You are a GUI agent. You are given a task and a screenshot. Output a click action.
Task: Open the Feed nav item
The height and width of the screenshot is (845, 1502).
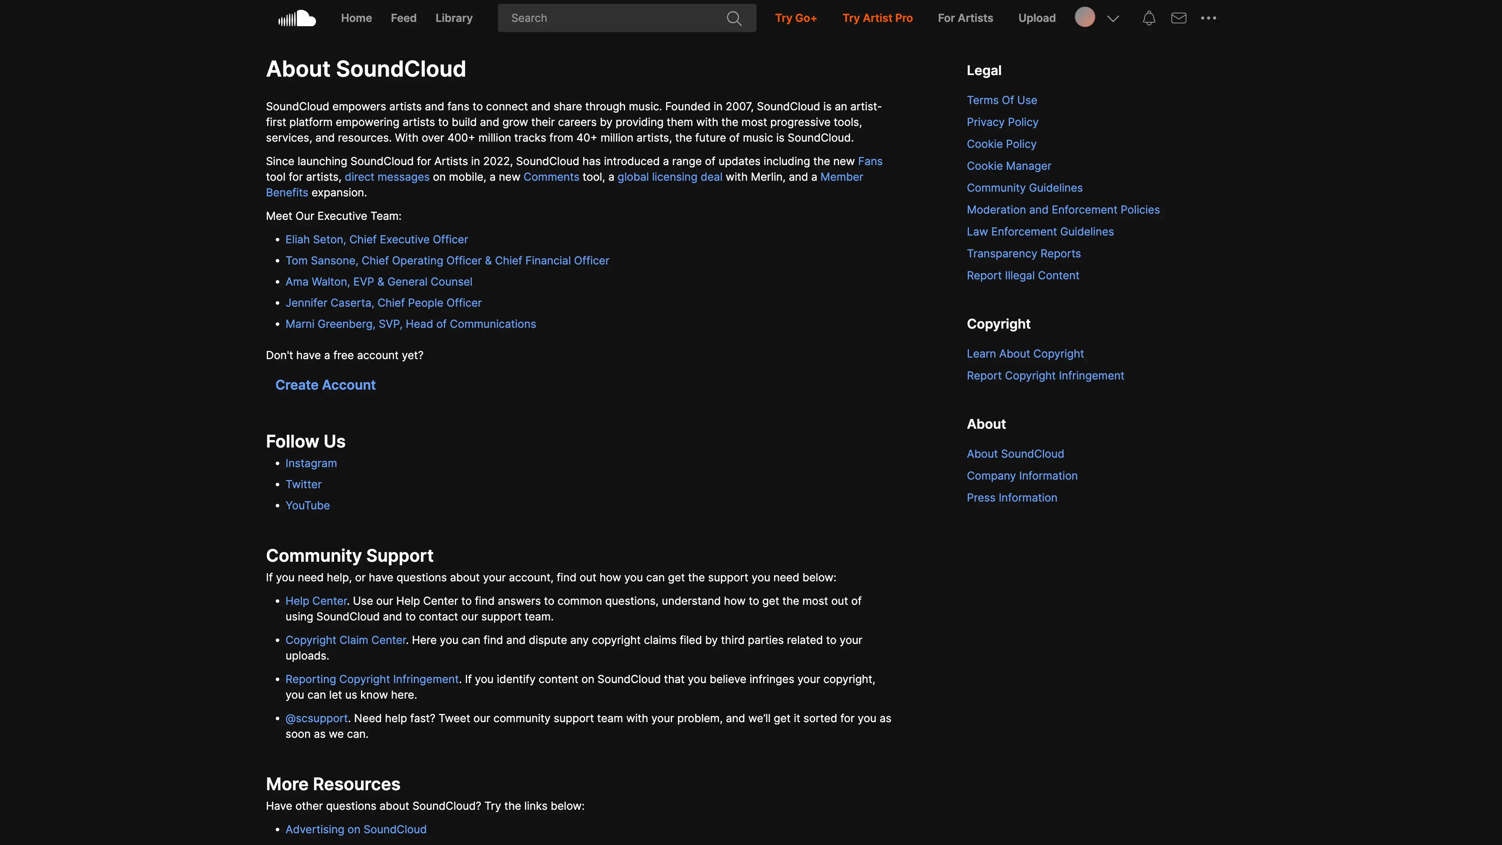404,18
